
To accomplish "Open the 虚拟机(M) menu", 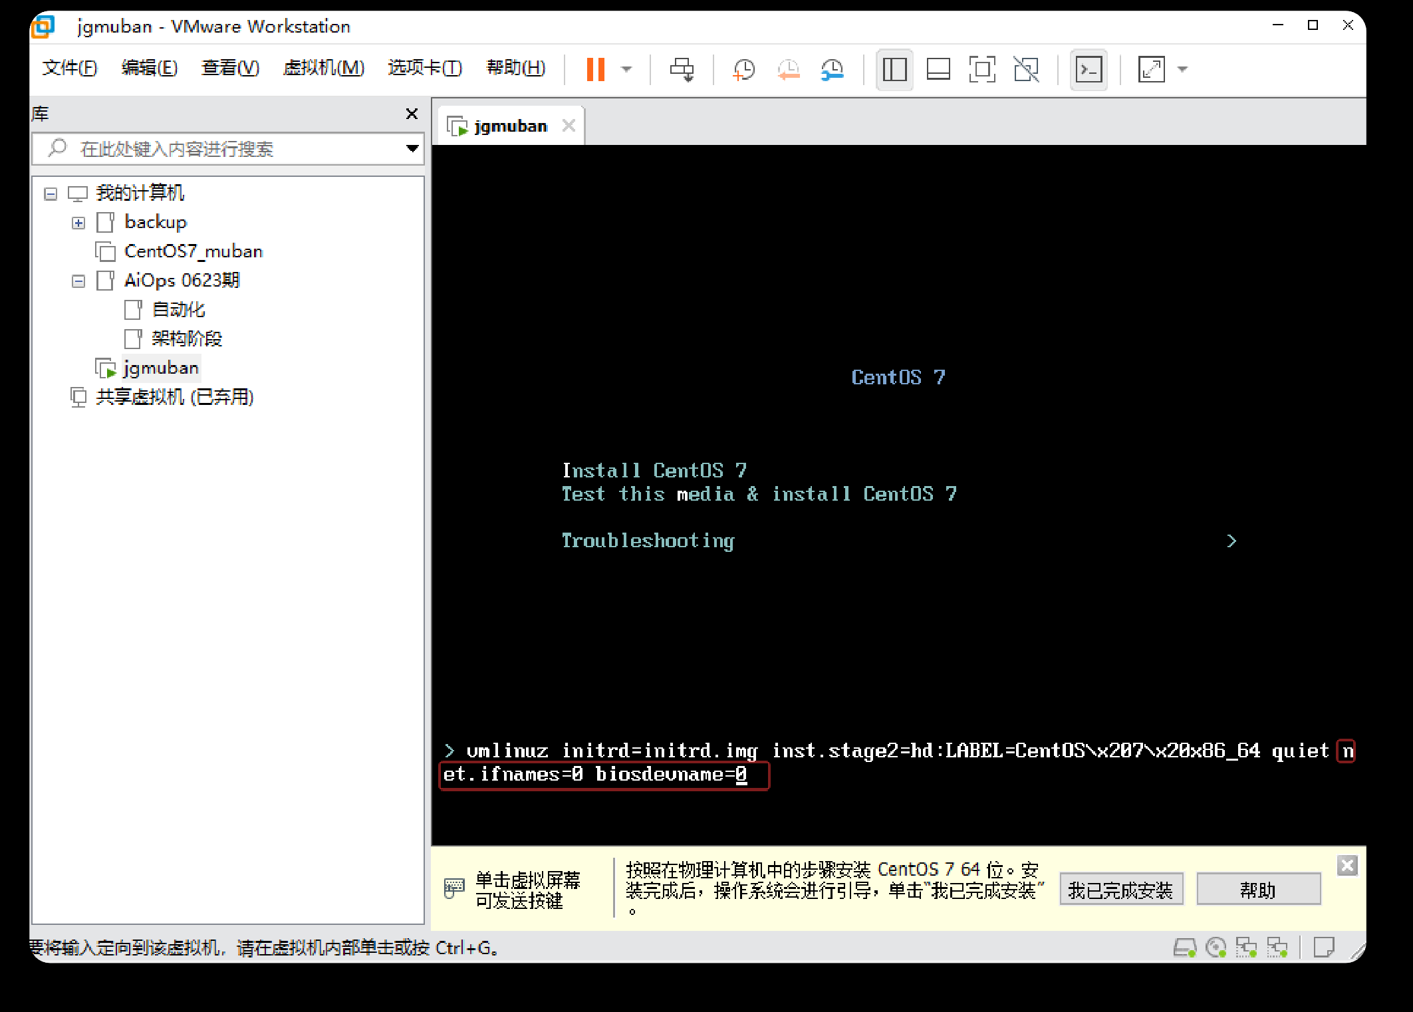I will pyautogui.click(x=324, y=68).
